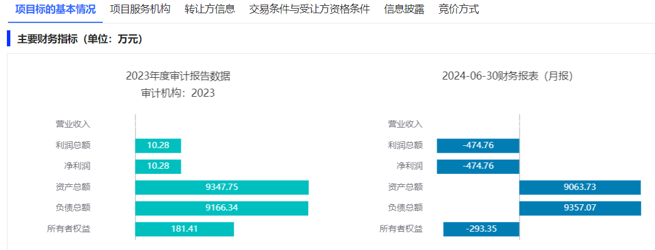
Task: Open the 项目标的基本情况 tab
Action: (x=55, y=9)
